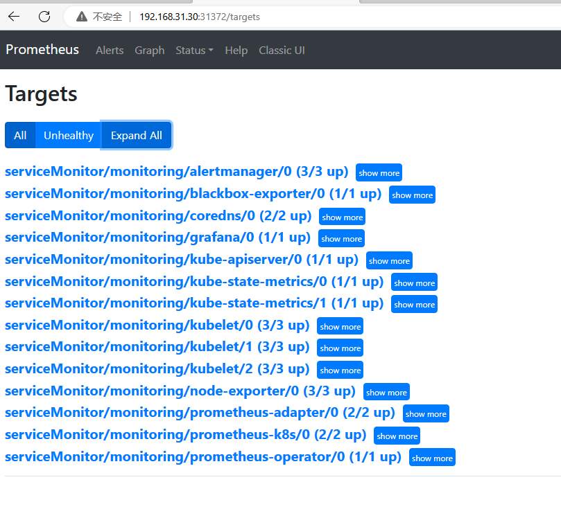Open the kubelet/0 target group link

(x=157, y=325)
